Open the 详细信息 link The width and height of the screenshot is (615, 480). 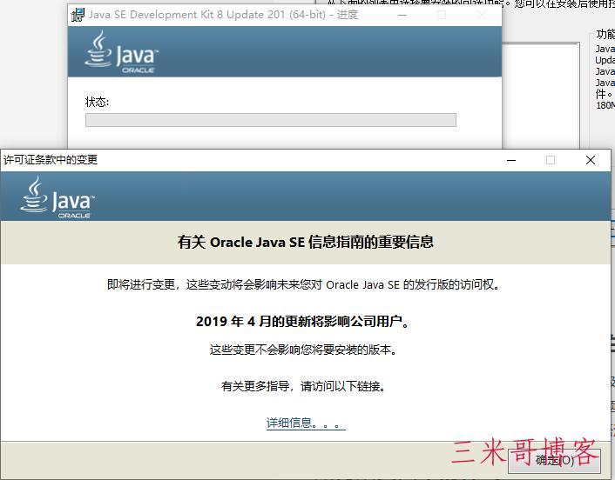coord(306,423)
